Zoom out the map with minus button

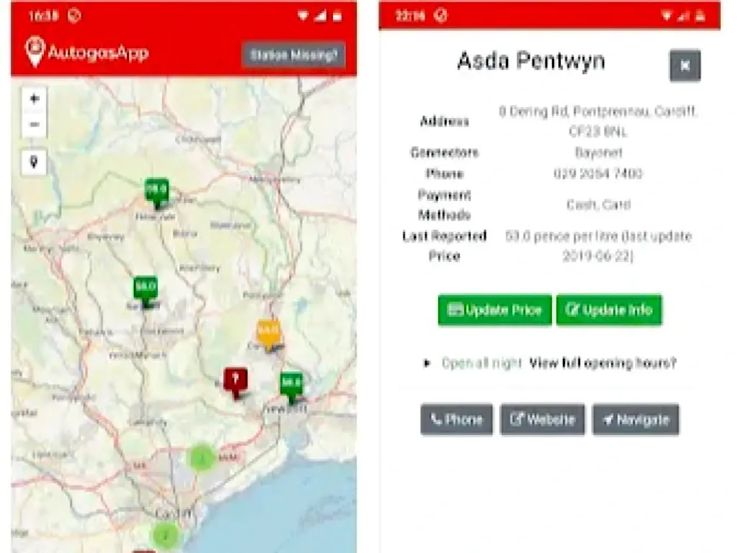click(34, 125)
